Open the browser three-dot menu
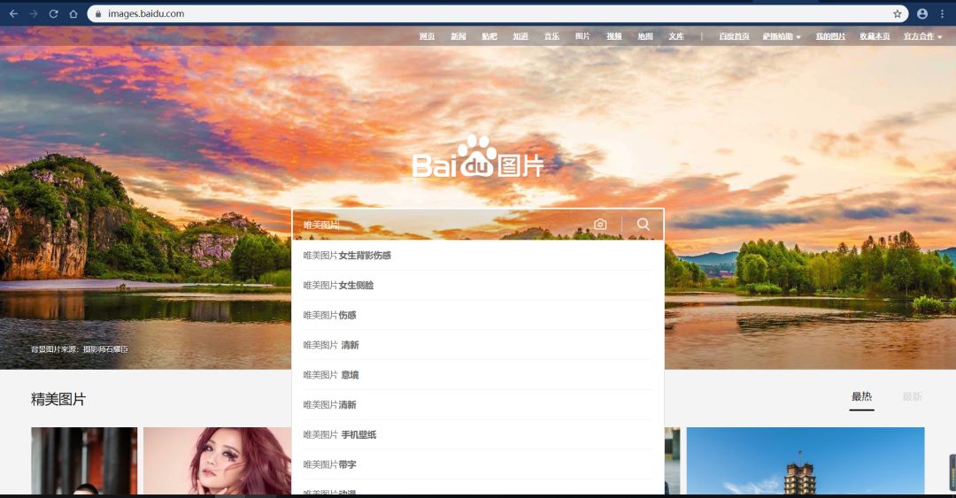Image resolution: width=956 pixels, height=498 pixels. [942, 13]
